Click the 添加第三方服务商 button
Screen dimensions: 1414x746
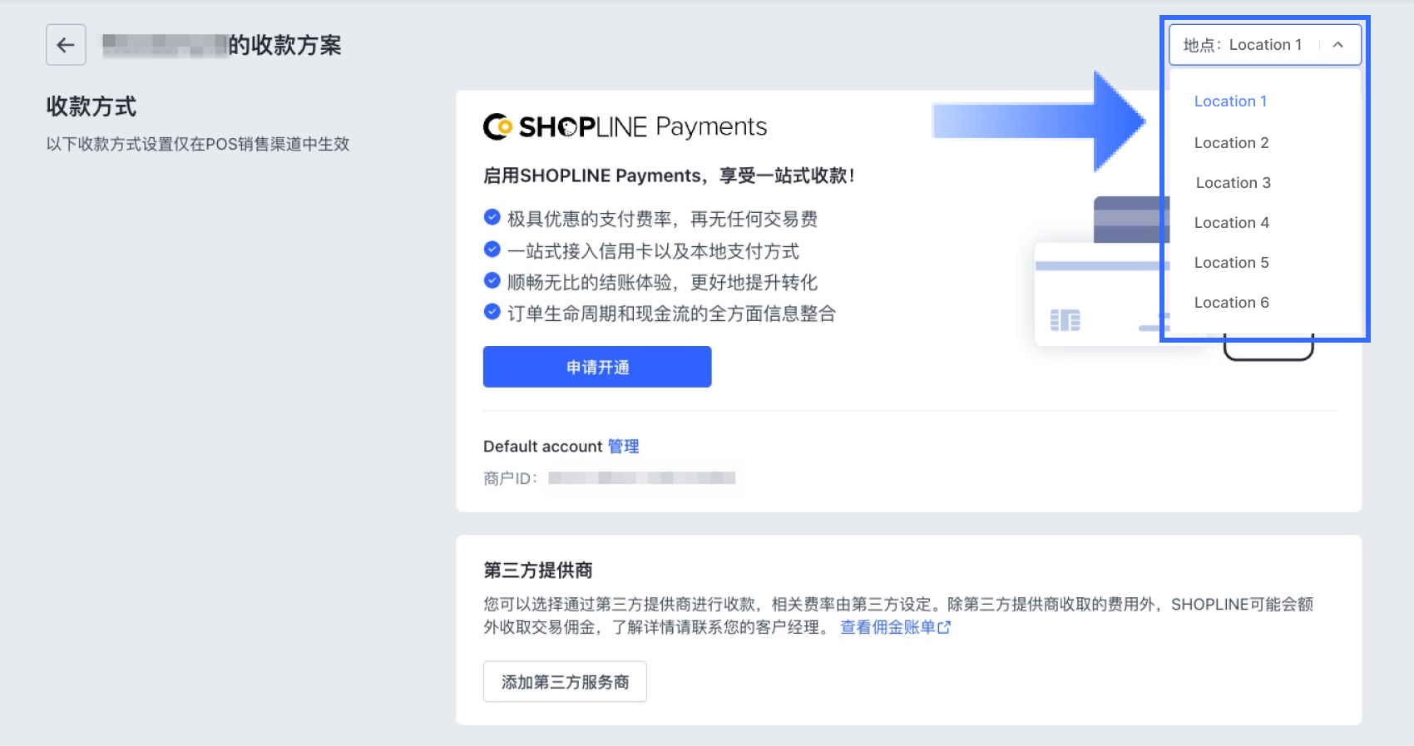(565, 682)
